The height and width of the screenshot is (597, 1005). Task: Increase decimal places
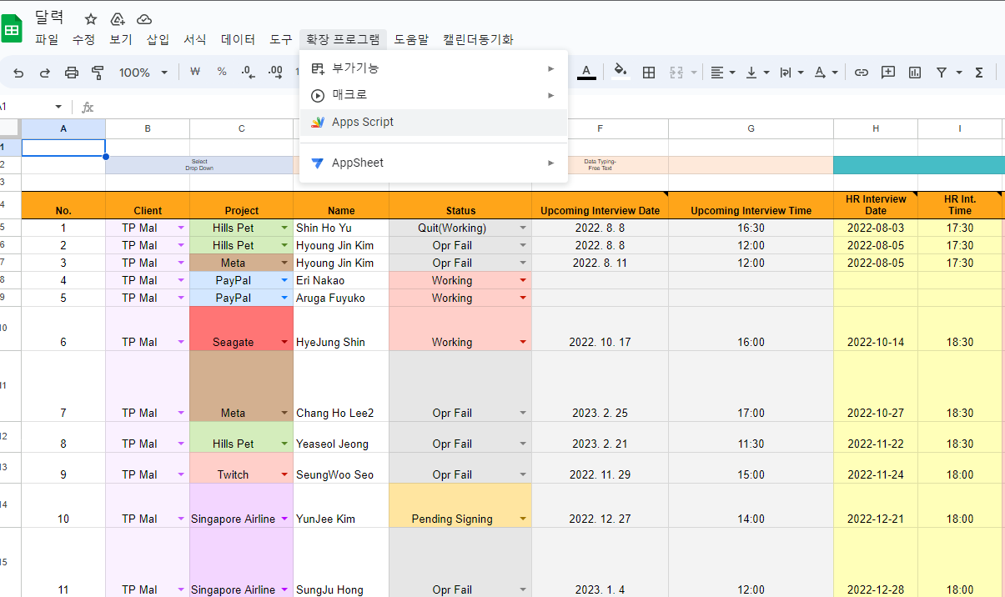coord(275,73)
